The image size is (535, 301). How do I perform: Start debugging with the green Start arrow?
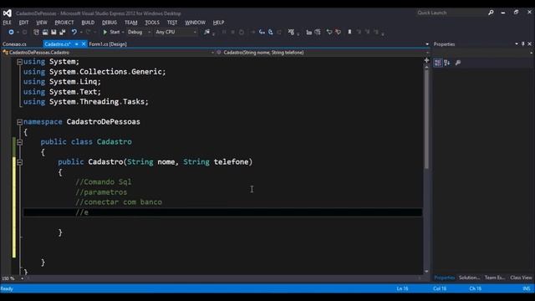pos(105,32)
